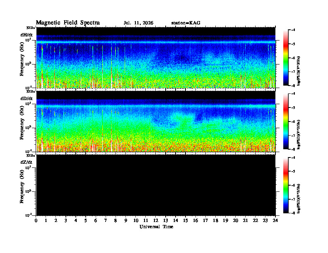Viewport: 328px width, 253px height.
Task: Click the dH/dt panel label
Action: [x=27, y=35]
